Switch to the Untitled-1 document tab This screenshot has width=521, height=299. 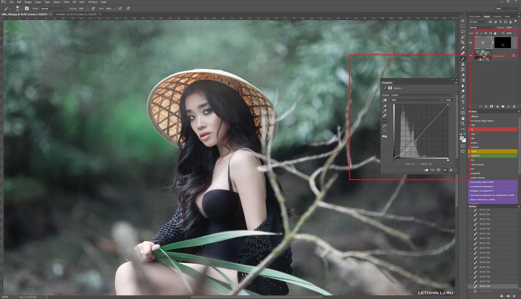(x=77, y=14)
